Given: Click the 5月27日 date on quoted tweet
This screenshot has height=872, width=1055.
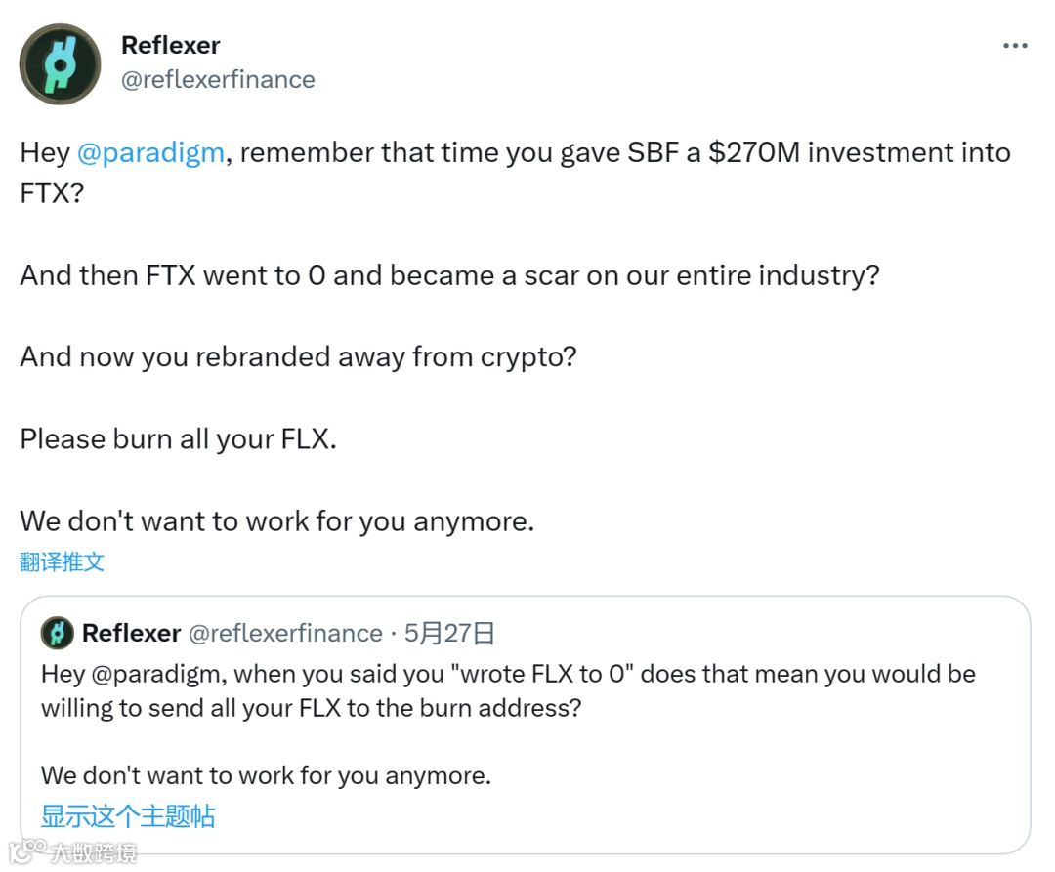Looking at the screenshot, I should click(449, 633).
